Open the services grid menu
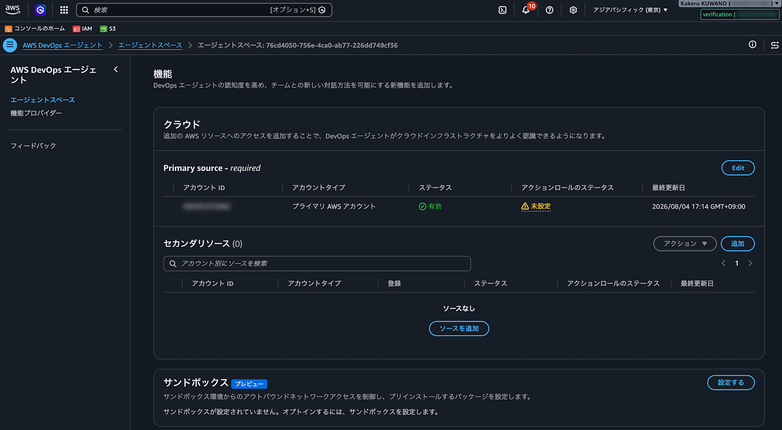 point(64,10)
